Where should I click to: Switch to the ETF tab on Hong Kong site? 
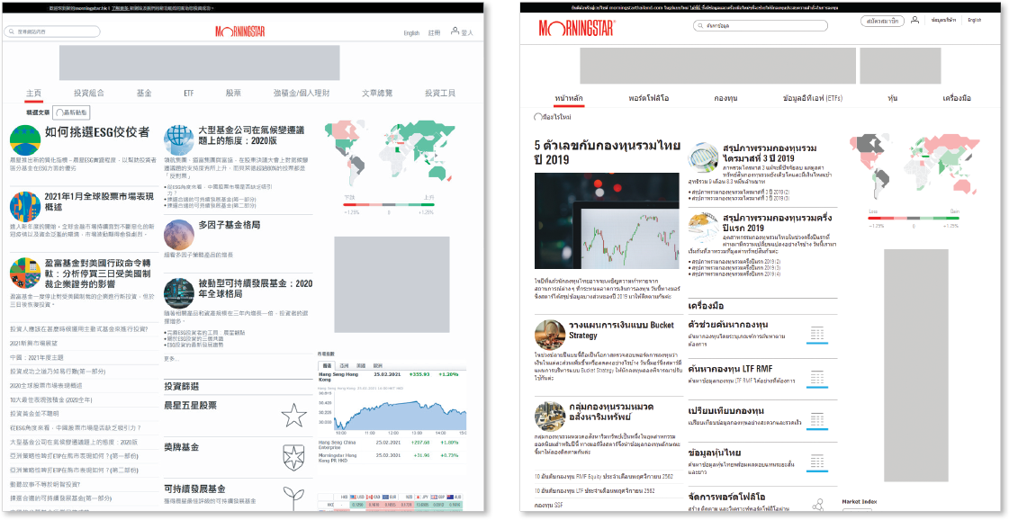tap(188, 93)
